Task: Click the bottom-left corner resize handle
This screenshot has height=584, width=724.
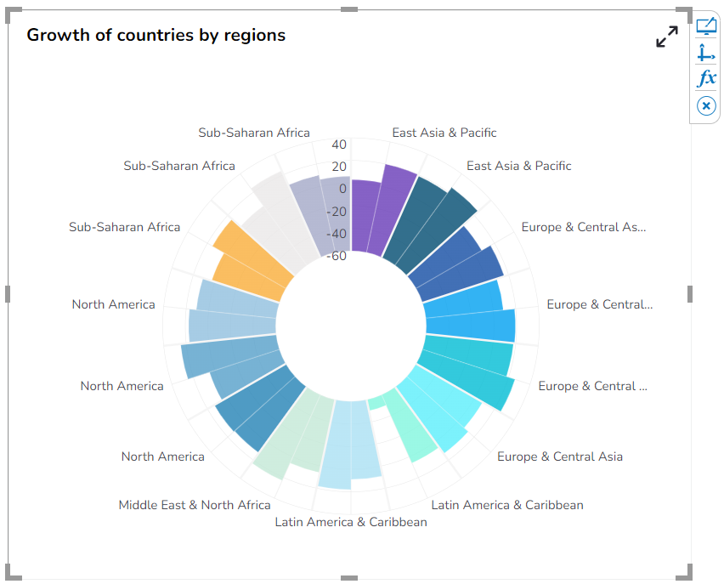Action: pyautogui.click(x=12, y=573)
